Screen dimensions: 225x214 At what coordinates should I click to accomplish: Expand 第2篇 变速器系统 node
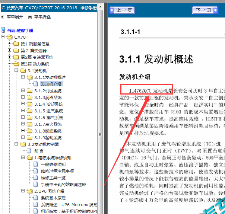tap(9, 57)
